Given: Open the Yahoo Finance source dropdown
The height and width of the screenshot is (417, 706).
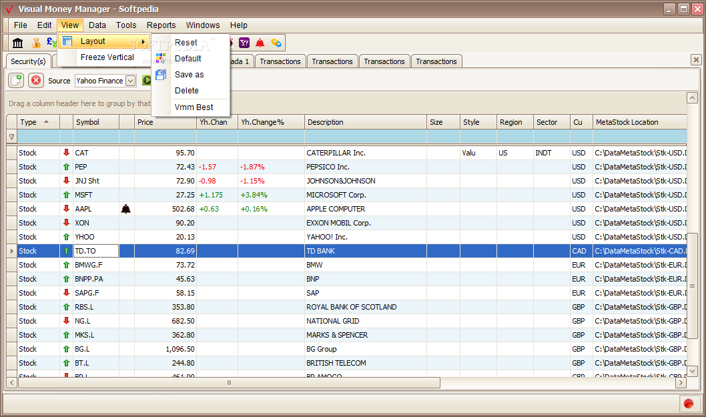Looking at the screenshot, I should click(131, 81).
